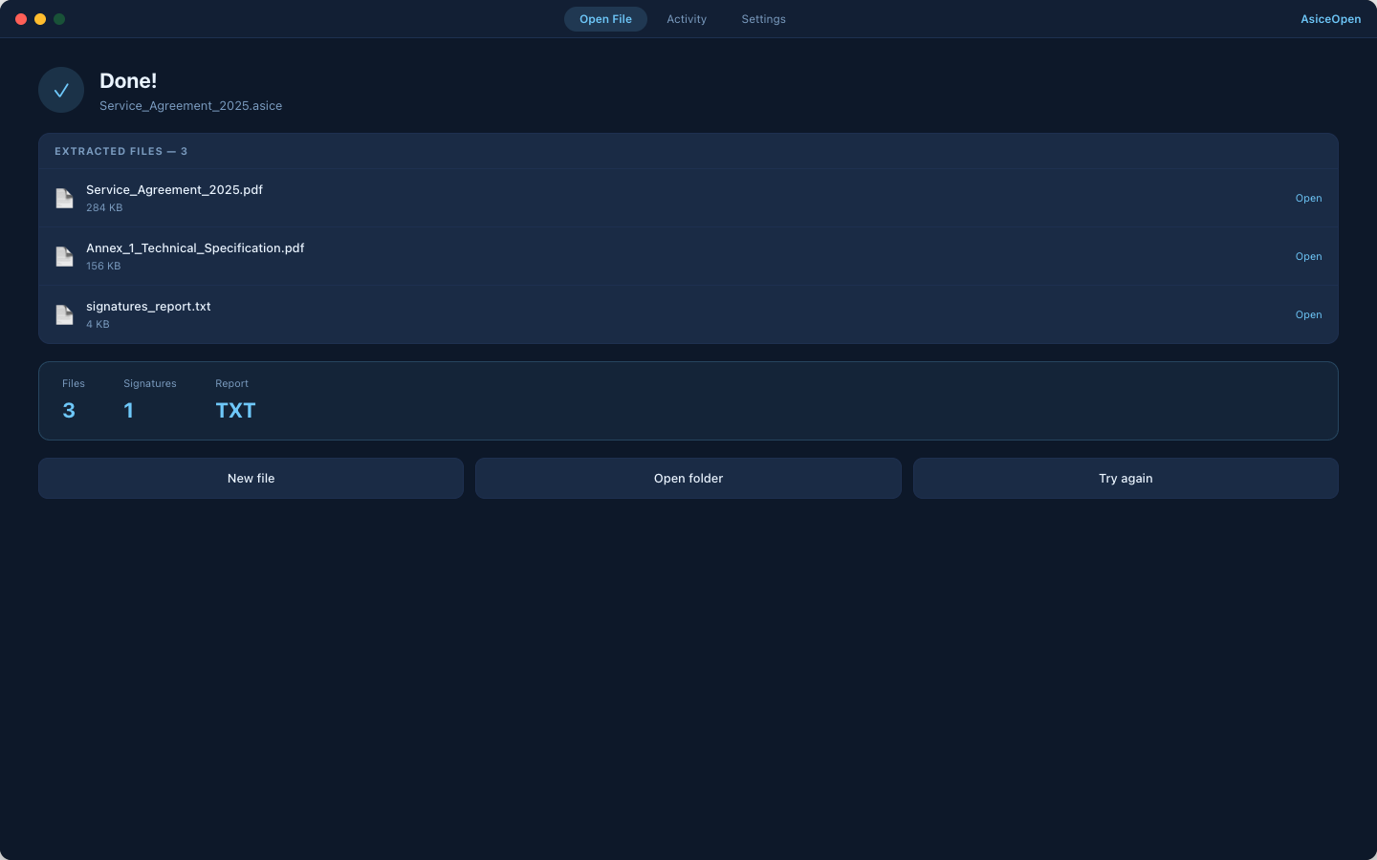Click the document icon next to Annex_1_Technical_Specification.pdf

(64, 256)
